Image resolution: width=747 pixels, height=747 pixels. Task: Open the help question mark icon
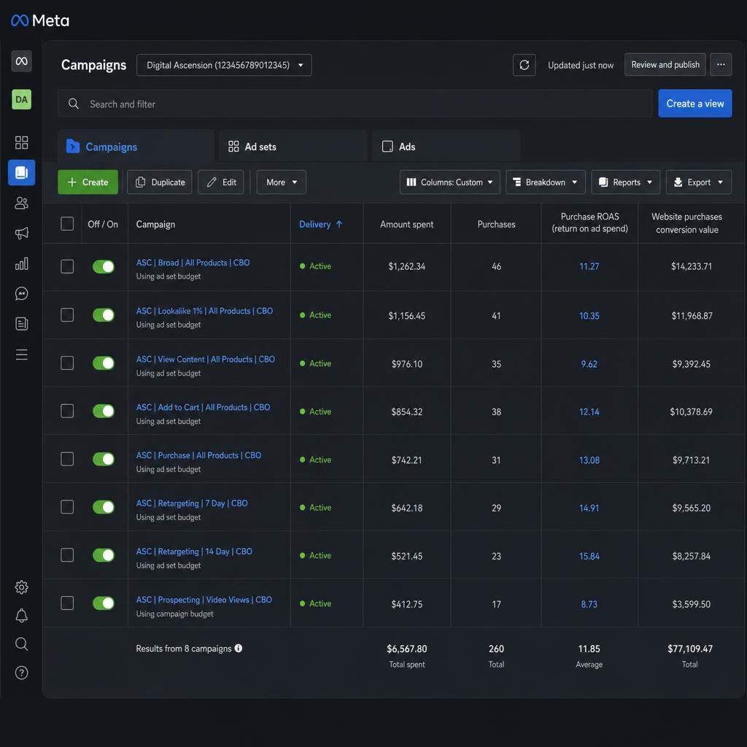point(21,673)
